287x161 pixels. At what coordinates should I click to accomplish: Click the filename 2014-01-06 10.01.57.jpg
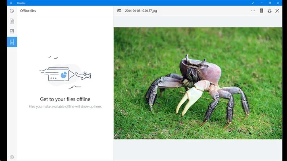[141, 11]
